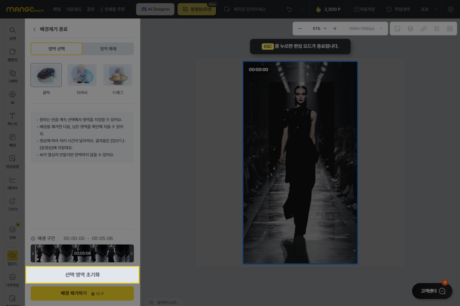The image size is (460, 306).
Task: Choose the 드래그 selection method
Action: [x=118, y=79]
